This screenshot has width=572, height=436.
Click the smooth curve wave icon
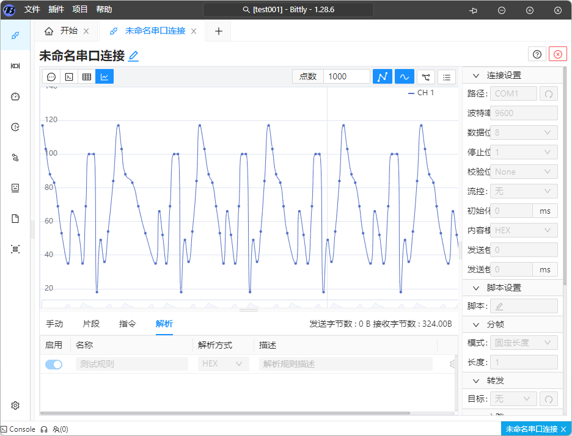[404, 77]
